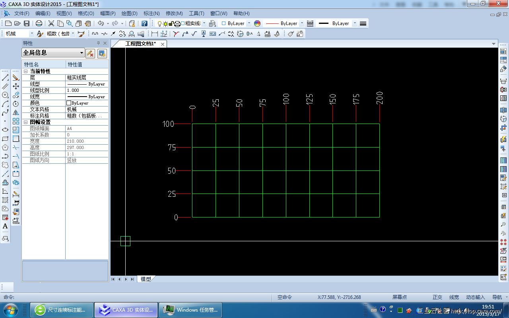Choose the Polygon drawing tool
The width and height of the screenshot is (509, 318).
pos(5,147)
